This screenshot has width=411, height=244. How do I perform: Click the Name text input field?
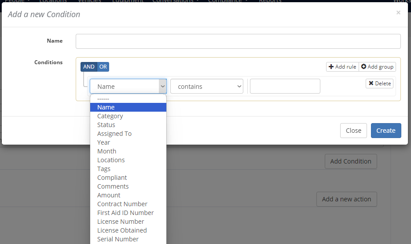click(238, 41)
